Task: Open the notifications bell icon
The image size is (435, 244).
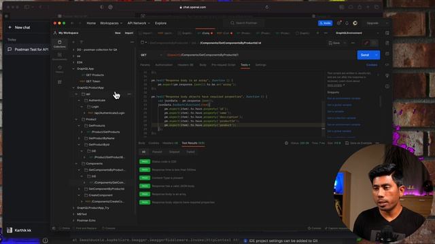Action: [x=347, y=23]
